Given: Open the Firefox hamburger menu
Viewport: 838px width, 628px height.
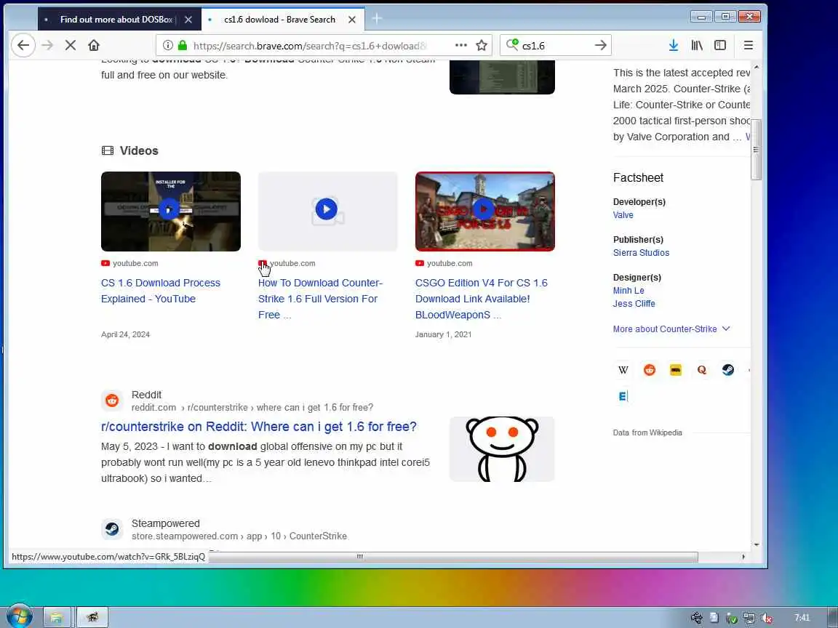Looking at the screenshot, I should pyautogui.click(x=749, y=45).
